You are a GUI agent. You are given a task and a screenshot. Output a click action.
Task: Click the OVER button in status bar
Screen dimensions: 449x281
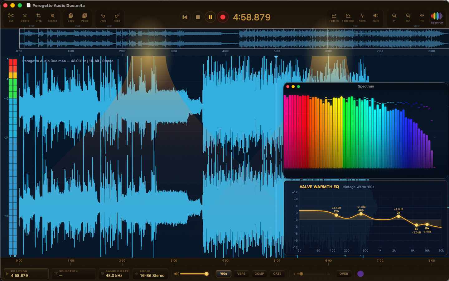point(344,274)
